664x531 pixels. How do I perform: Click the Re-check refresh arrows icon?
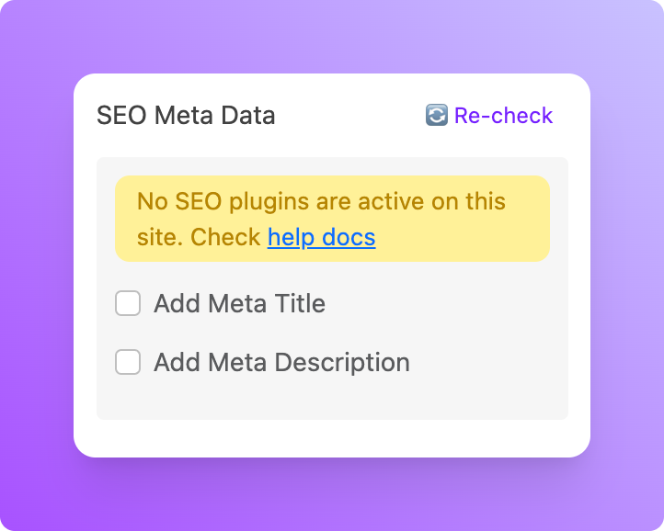click(436, 116)
